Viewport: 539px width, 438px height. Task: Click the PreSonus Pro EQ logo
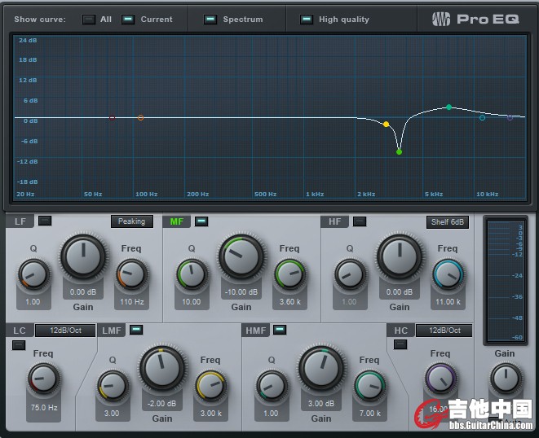475,19
